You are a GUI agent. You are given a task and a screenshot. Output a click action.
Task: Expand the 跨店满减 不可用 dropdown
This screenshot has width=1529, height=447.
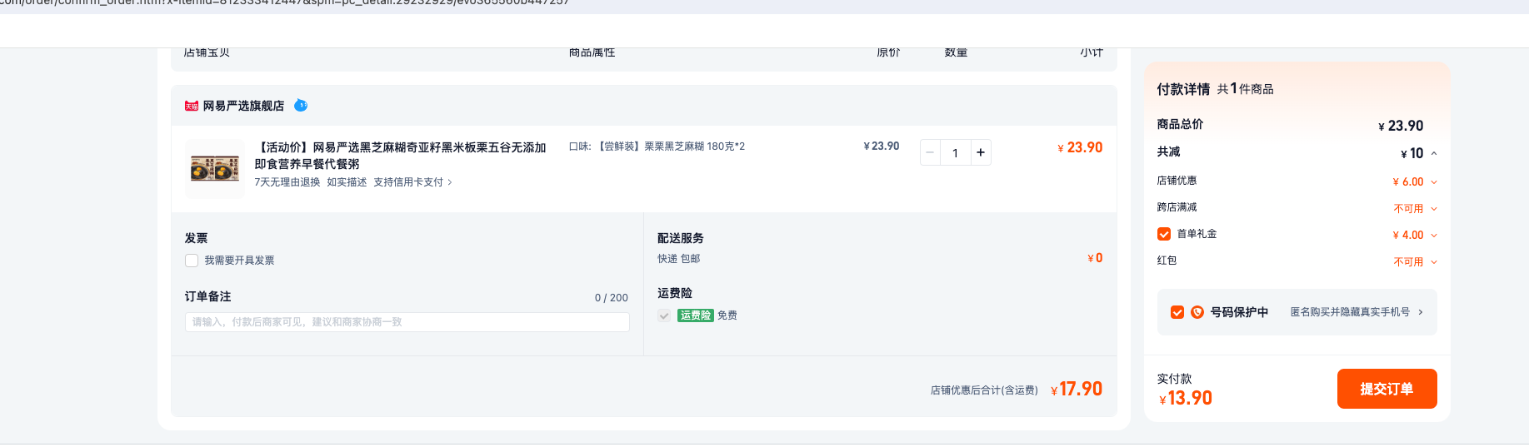1434,208
